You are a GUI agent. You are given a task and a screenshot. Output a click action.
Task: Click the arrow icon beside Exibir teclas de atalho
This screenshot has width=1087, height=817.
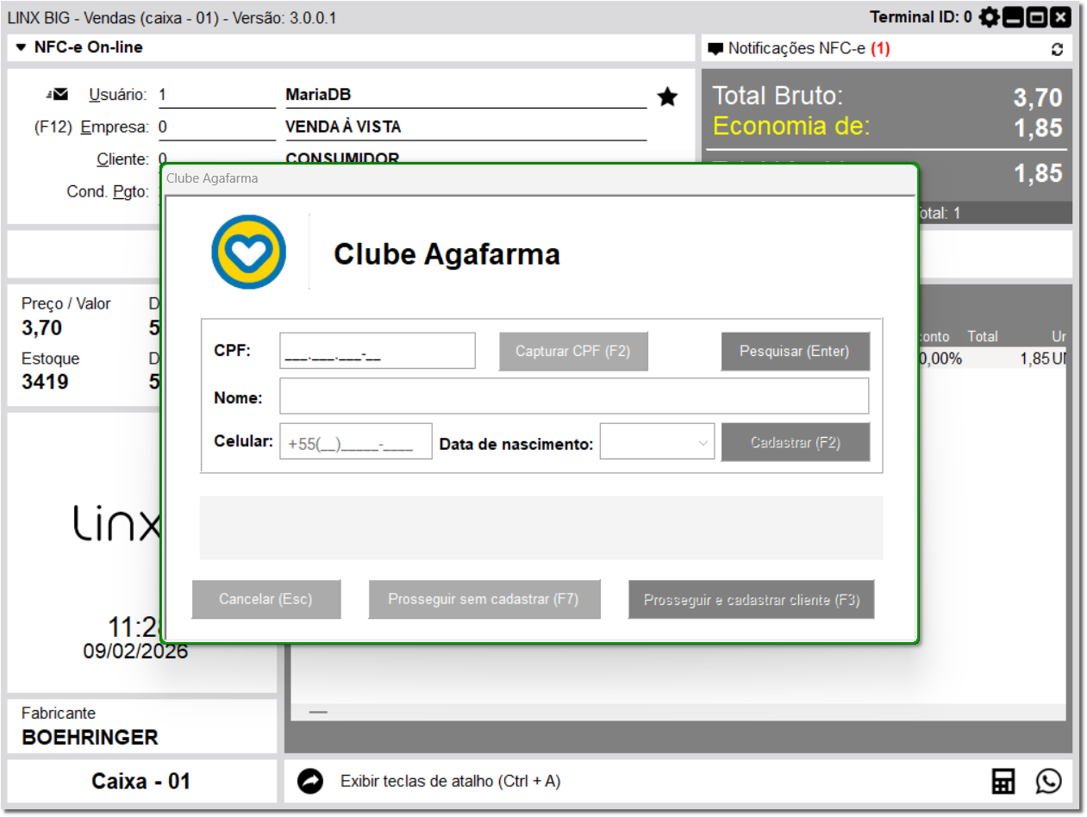[310, 782]
